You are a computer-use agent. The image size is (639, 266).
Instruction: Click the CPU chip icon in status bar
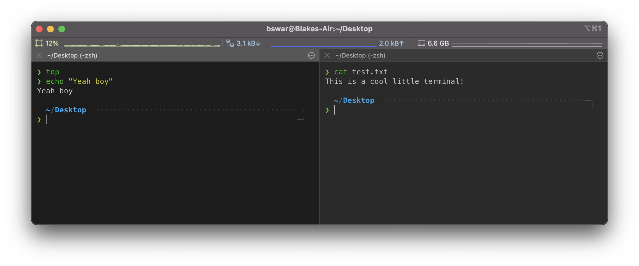coord(39,43)
